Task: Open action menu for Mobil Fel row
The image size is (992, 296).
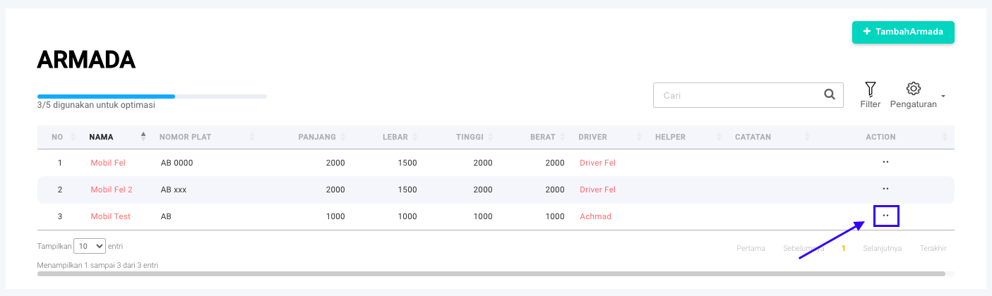Action: (x=885, y=162)
